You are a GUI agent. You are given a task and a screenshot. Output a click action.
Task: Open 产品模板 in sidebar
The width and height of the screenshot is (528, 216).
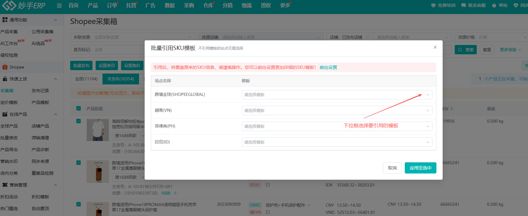pos(40,102)
